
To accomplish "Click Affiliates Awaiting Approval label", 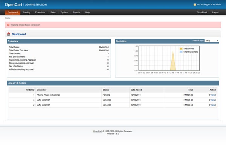I will tap(21, 69).
